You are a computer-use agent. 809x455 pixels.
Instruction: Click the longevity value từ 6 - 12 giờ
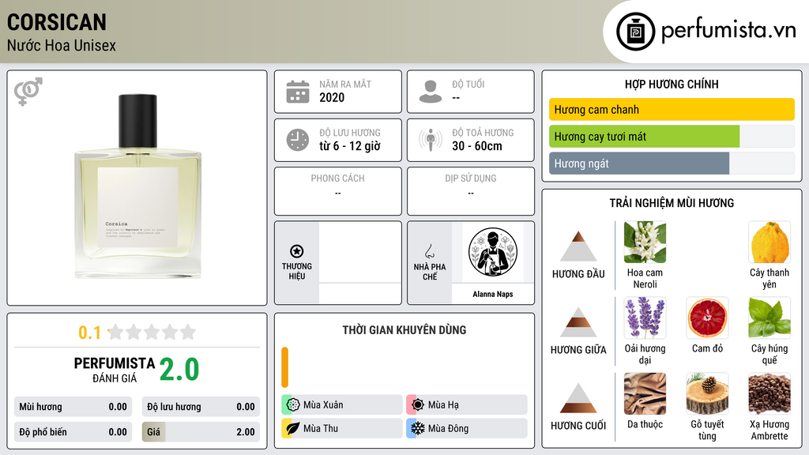pos(350,146)
